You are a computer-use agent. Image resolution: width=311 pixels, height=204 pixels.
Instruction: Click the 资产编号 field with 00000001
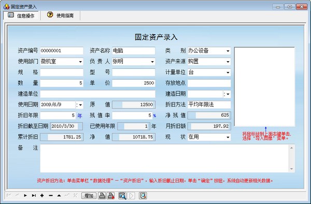coord(62,51)
